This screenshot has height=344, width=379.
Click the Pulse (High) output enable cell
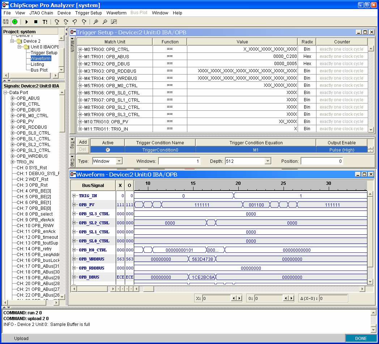click(341, 150)
